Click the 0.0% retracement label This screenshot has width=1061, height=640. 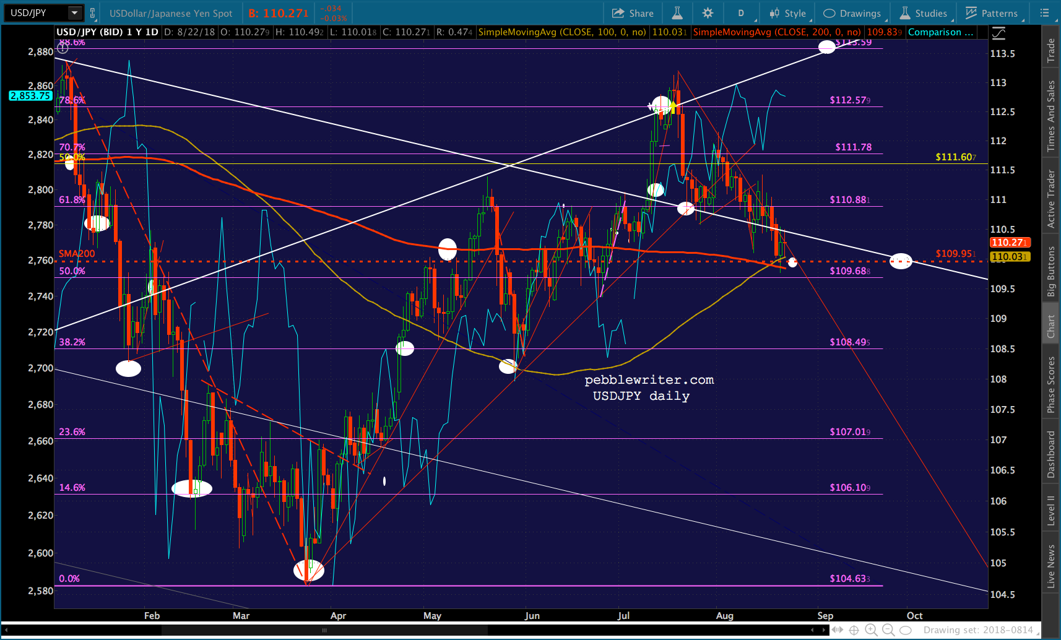coord(69,578)
